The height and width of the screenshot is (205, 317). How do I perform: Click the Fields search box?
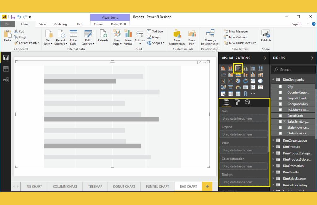click(x=294, y=70)
